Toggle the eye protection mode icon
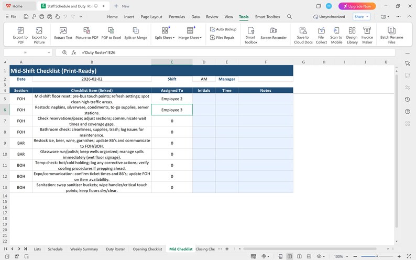Screen dimensions: 416x260 click(x=319, y=256)
